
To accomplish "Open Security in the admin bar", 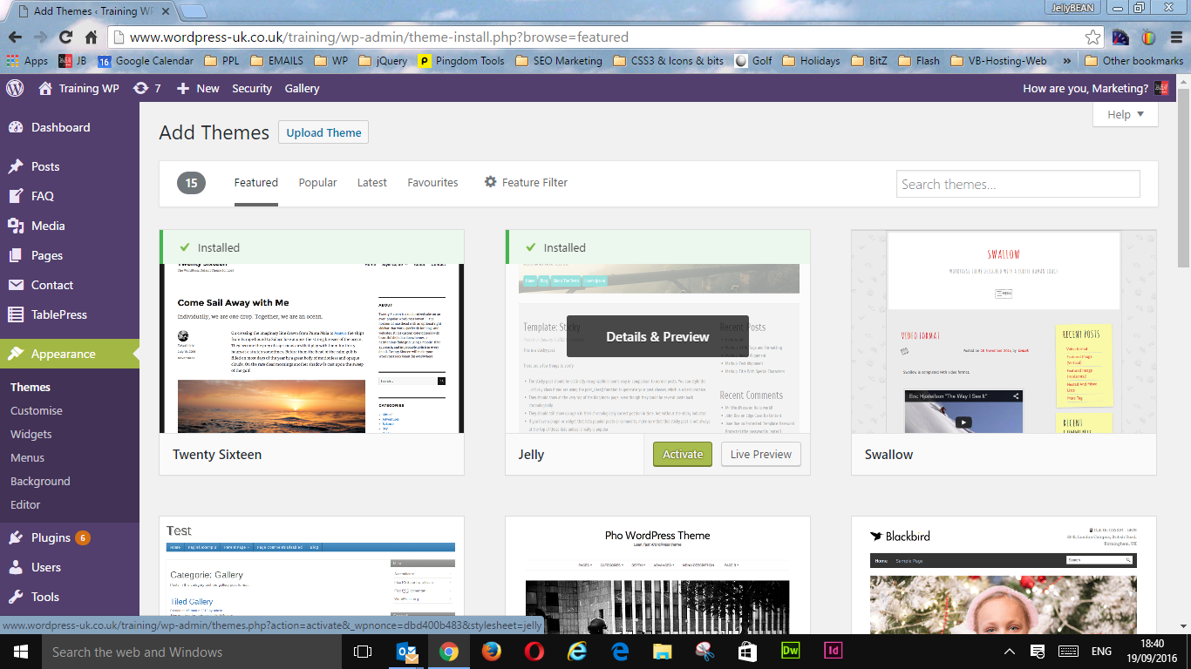I will coord(252,88).
